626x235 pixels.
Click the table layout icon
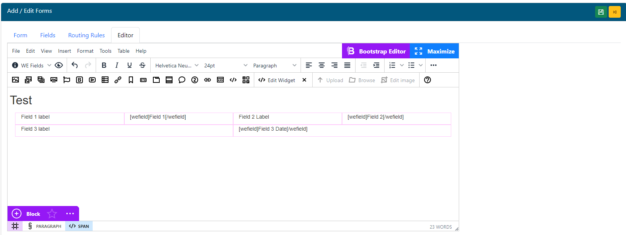pos(105,80)
